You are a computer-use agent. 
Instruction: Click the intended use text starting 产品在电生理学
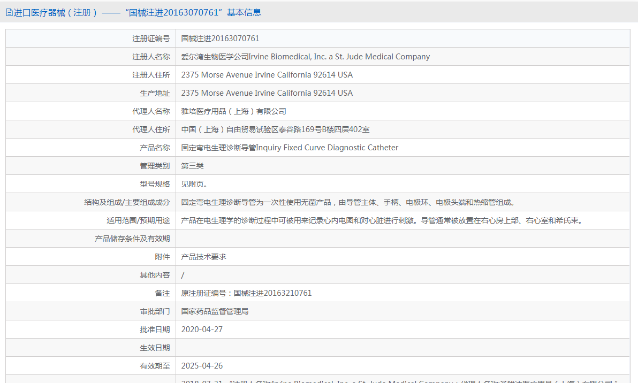(x=383, y=221)
